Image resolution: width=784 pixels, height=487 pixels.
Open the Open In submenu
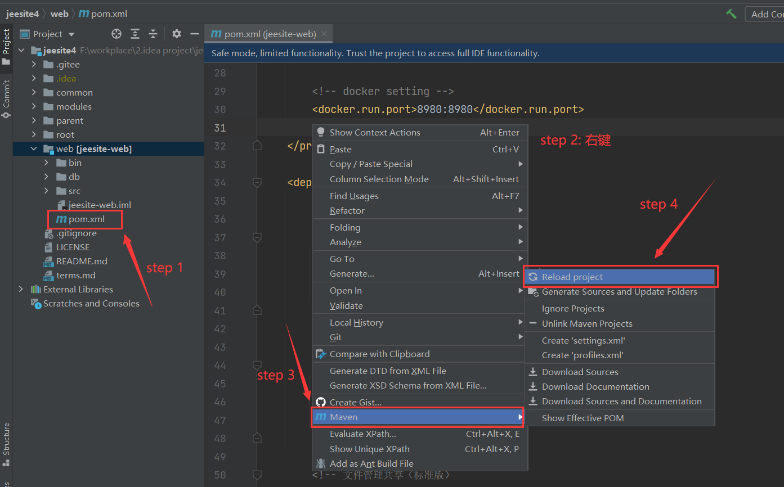pyautogui.click(x=420, y=290)
